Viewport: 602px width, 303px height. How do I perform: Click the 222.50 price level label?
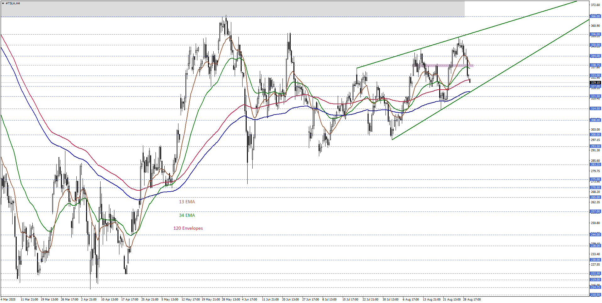pyautogui.click(x=595, y=273)
